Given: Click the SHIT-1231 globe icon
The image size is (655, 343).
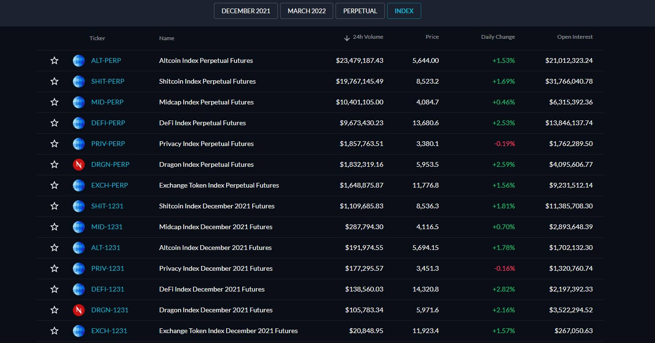Looking at the screenshot, I should click(79, 206).
